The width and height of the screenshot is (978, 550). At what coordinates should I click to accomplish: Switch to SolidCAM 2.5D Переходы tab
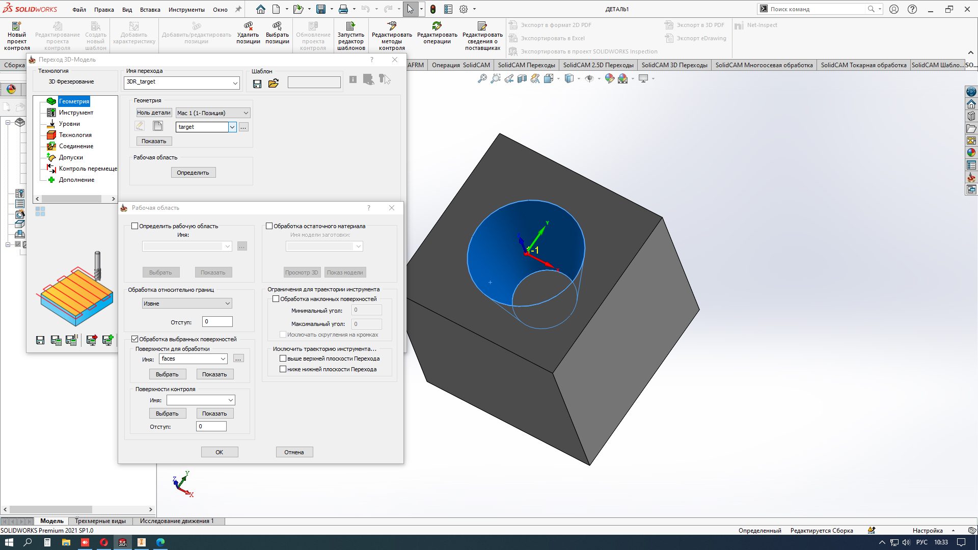[x=598, y=65]
